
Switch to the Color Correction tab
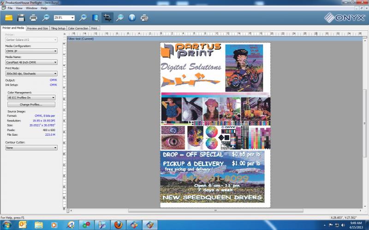(78, 29)
